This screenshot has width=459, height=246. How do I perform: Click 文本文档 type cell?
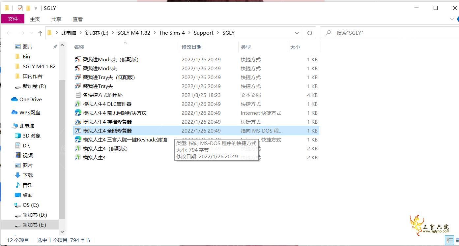pos(251,95)
